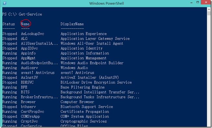Click Windows All-User Install Agent text
Image resolution: width=212 pixels, height=128 pixels.
[92, 43]
